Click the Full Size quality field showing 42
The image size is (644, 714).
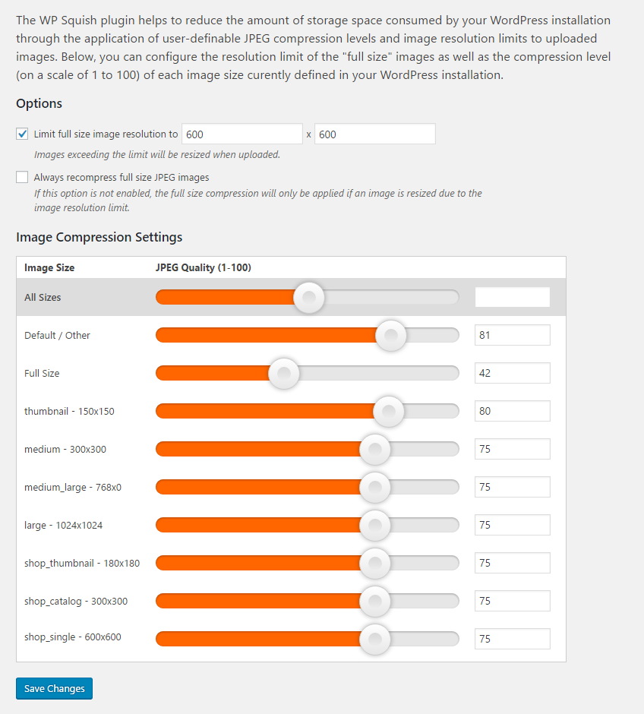click(512, 373)
